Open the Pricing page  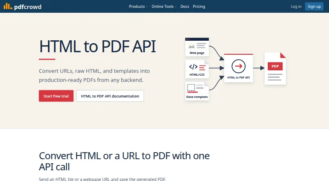click(x=199, y=7)
